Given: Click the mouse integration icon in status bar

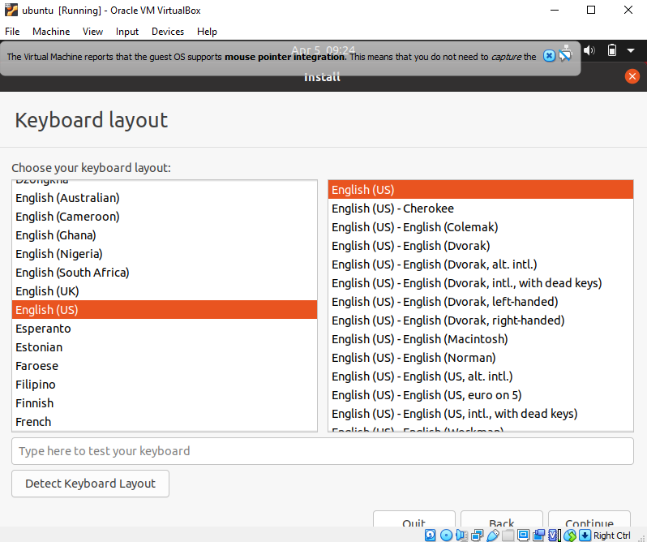Looking at the screenshot, I should [x=570, y=536].
